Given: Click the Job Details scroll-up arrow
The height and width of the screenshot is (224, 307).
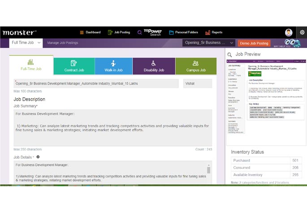Looking at the screenshot, I should (x=209, y=165).
